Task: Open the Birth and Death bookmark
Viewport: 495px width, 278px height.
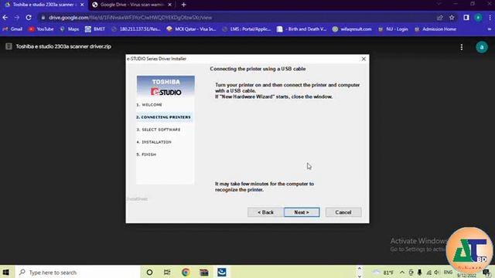Action: click(x=302, y=29)
